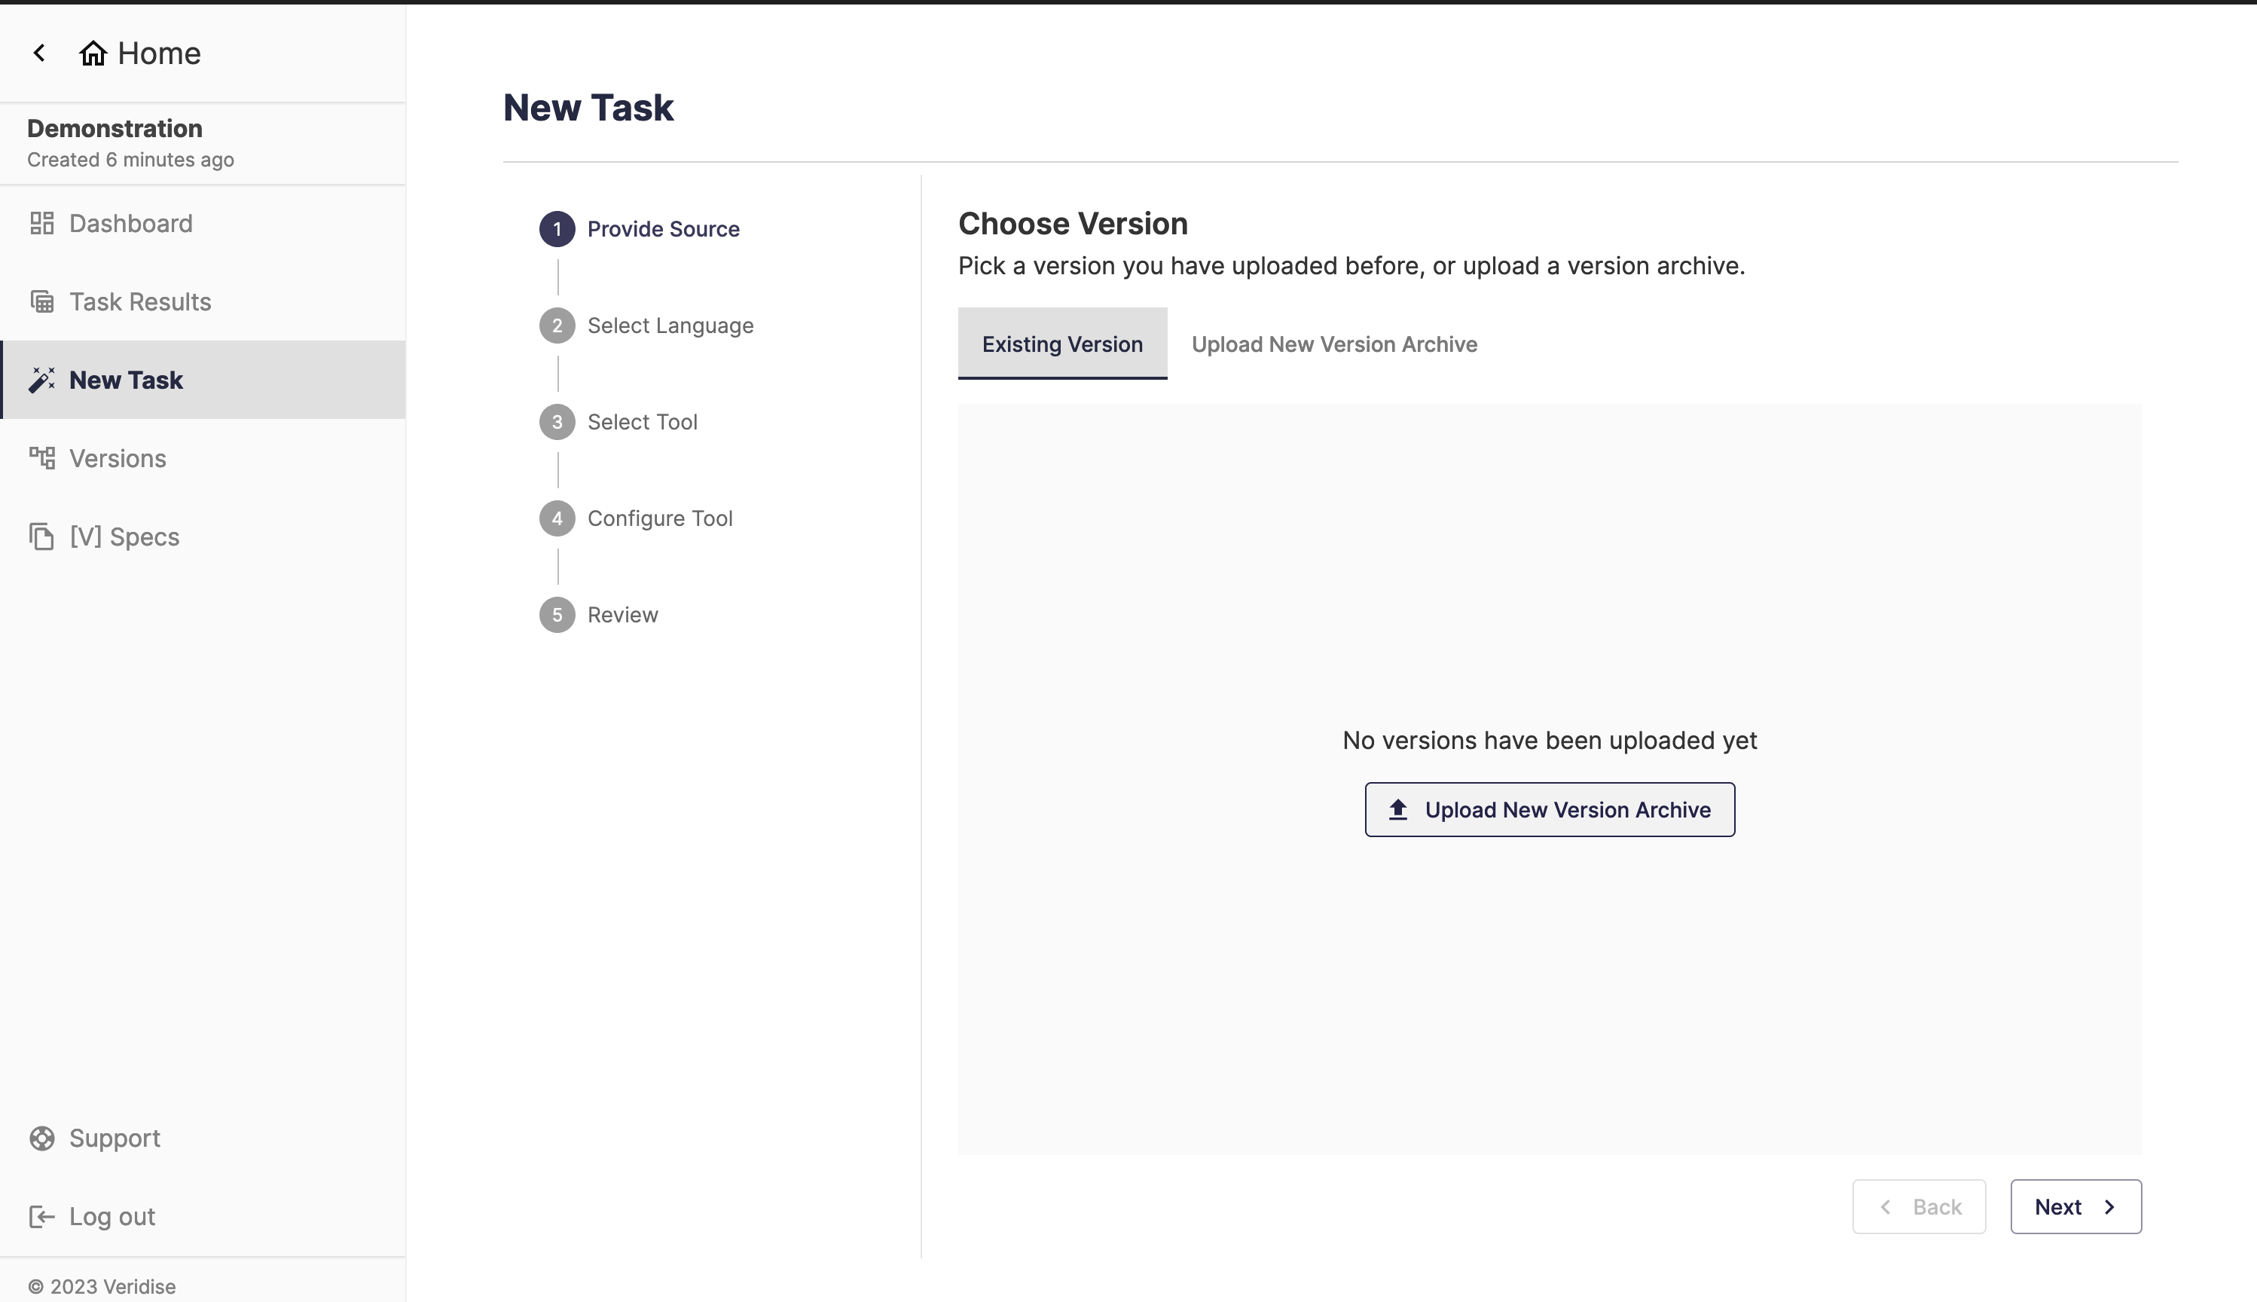This screenshot has height=1302, width=2257.
Task: Click the Home house icon
Action: click(93, 53)
